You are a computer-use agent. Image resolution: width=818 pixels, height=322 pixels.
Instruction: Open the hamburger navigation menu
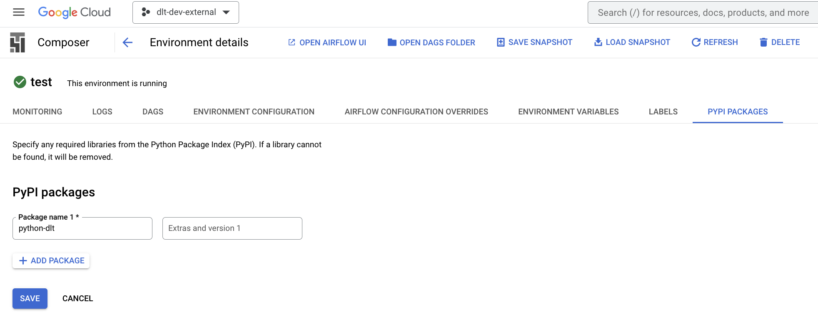pos(19,12)
